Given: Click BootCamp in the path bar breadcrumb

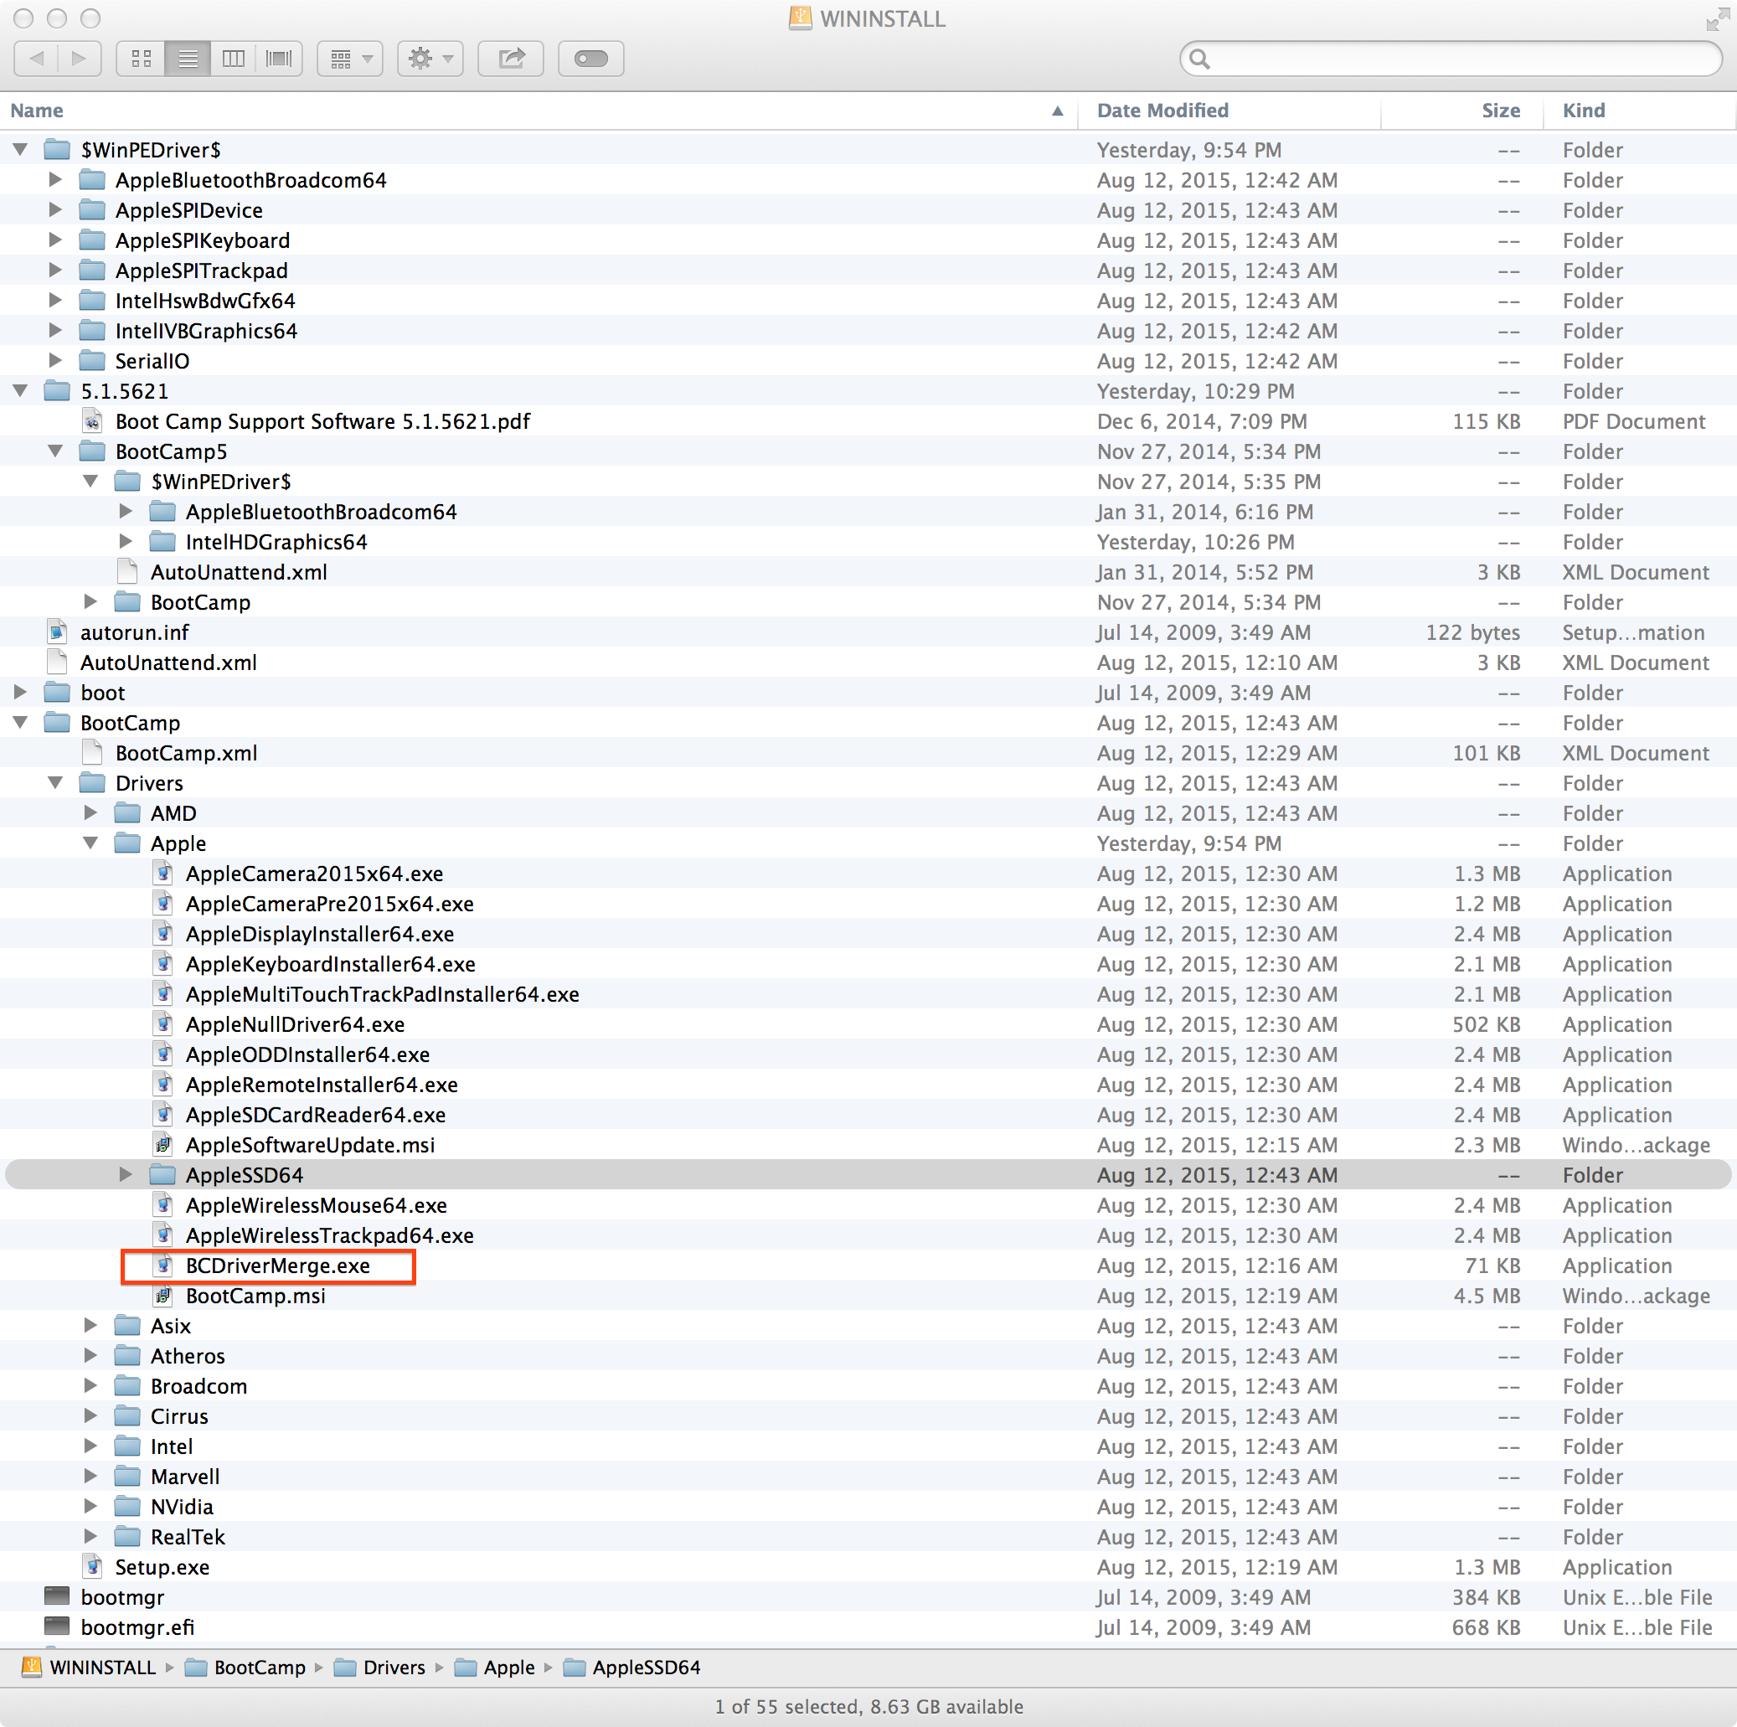Looking at the screenshot, I should [258, 1668].
